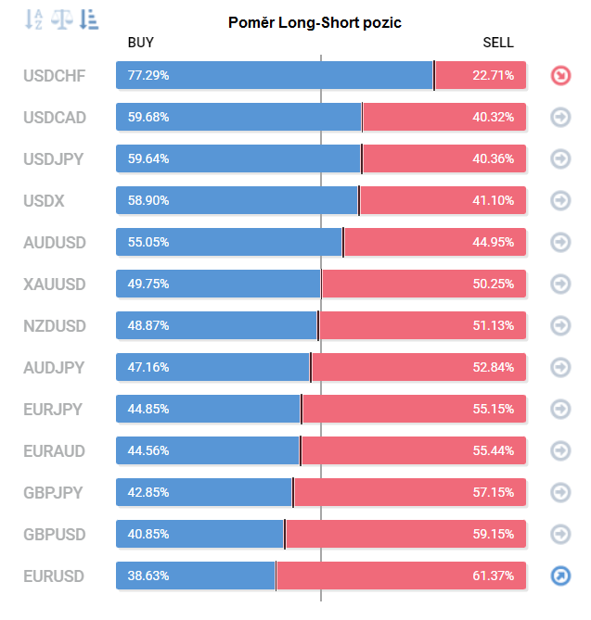Click the arrow icon on USDX row

pyautogui.click(x=560, y=200)
